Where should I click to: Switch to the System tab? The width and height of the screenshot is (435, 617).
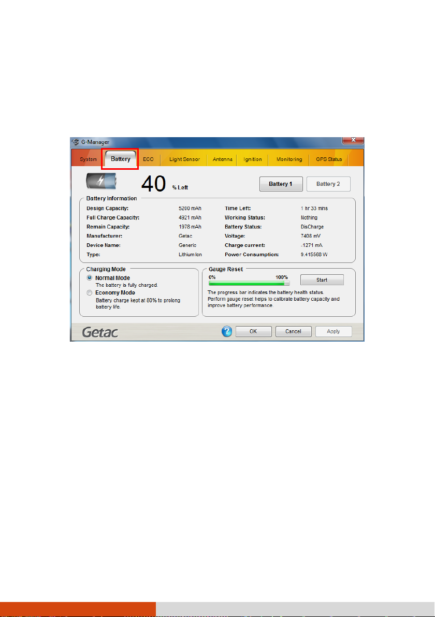pos(88,159)
